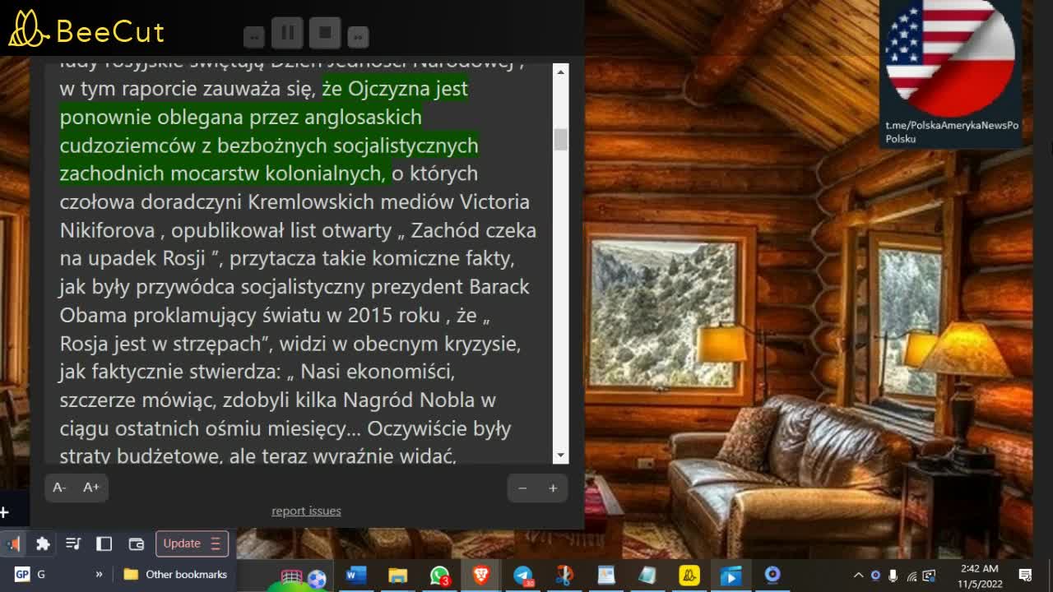Click the US-Poland flag channel logo
1053x592 pixels.
950,58
